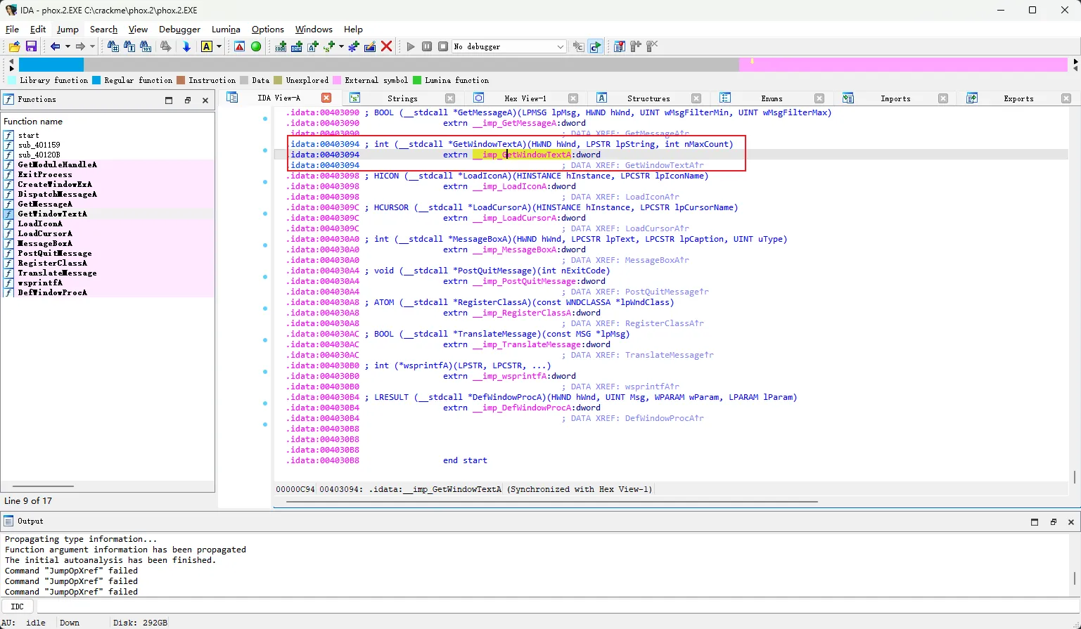The image size is (1081, 629).
Task: Jump back with the left arrow
Action: pos(55,46)
